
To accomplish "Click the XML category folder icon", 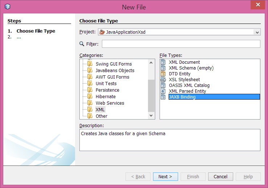I will 90,109.
